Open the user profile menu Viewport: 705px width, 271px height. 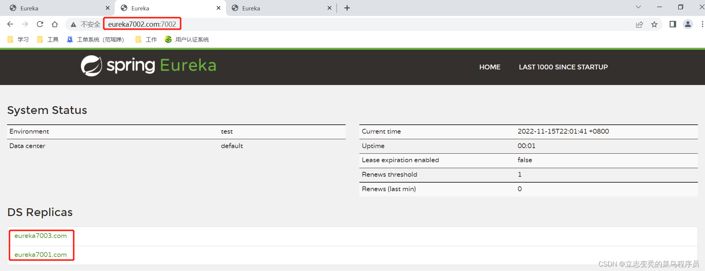point(688,24)
